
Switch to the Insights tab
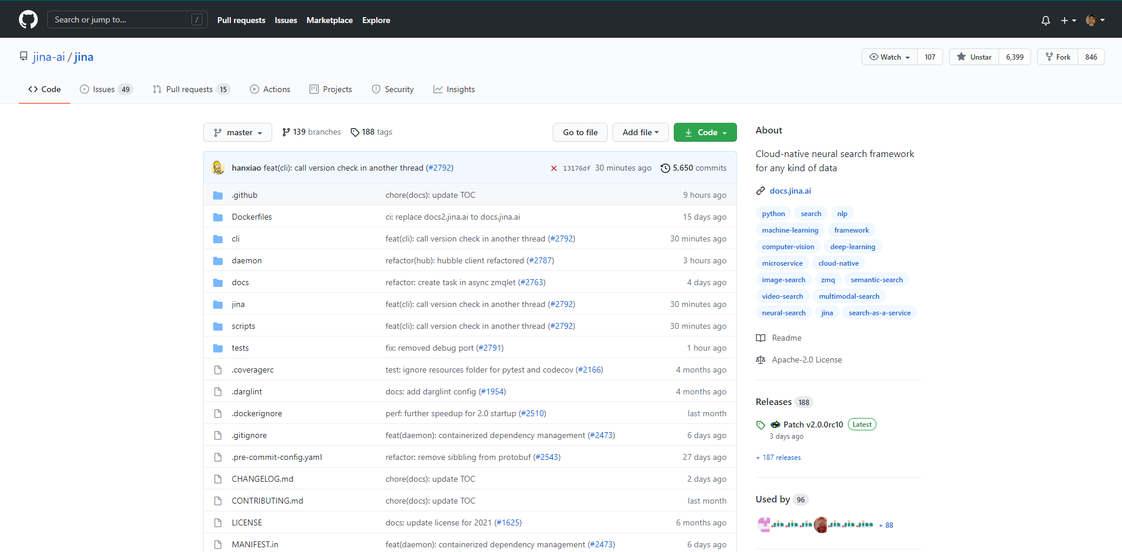(454, 89)
